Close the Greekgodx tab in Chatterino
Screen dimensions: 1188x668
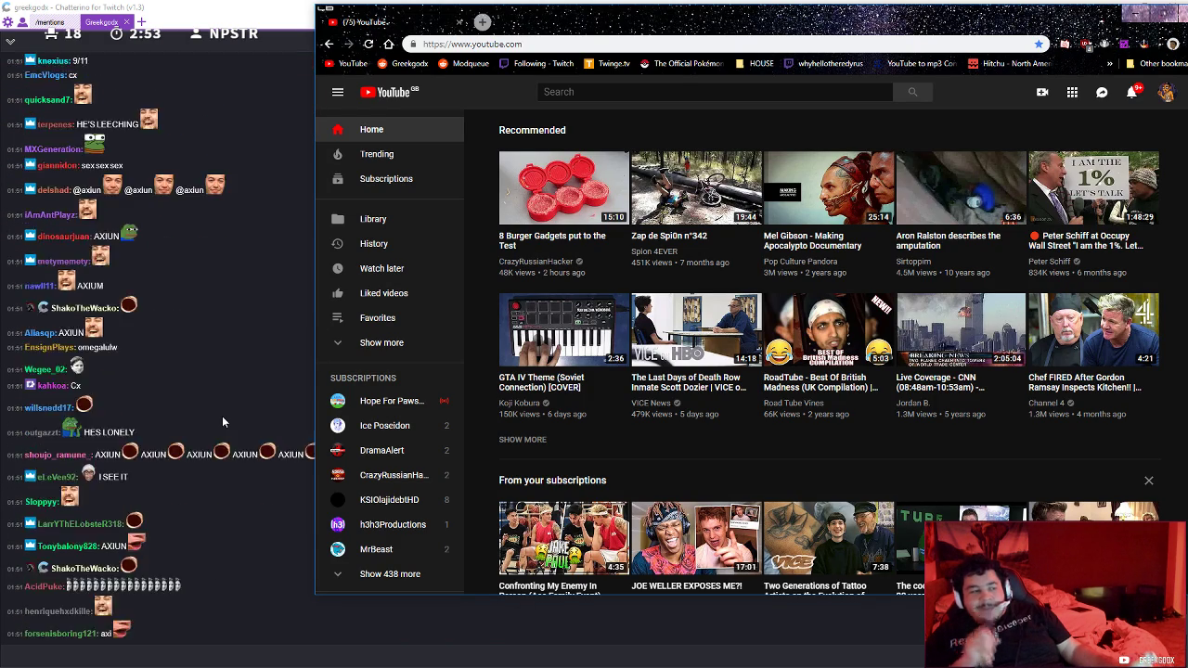(x=127, y=21)
